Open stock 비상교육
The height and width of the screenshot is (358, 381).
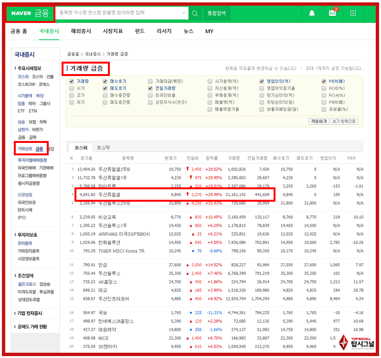107,217
